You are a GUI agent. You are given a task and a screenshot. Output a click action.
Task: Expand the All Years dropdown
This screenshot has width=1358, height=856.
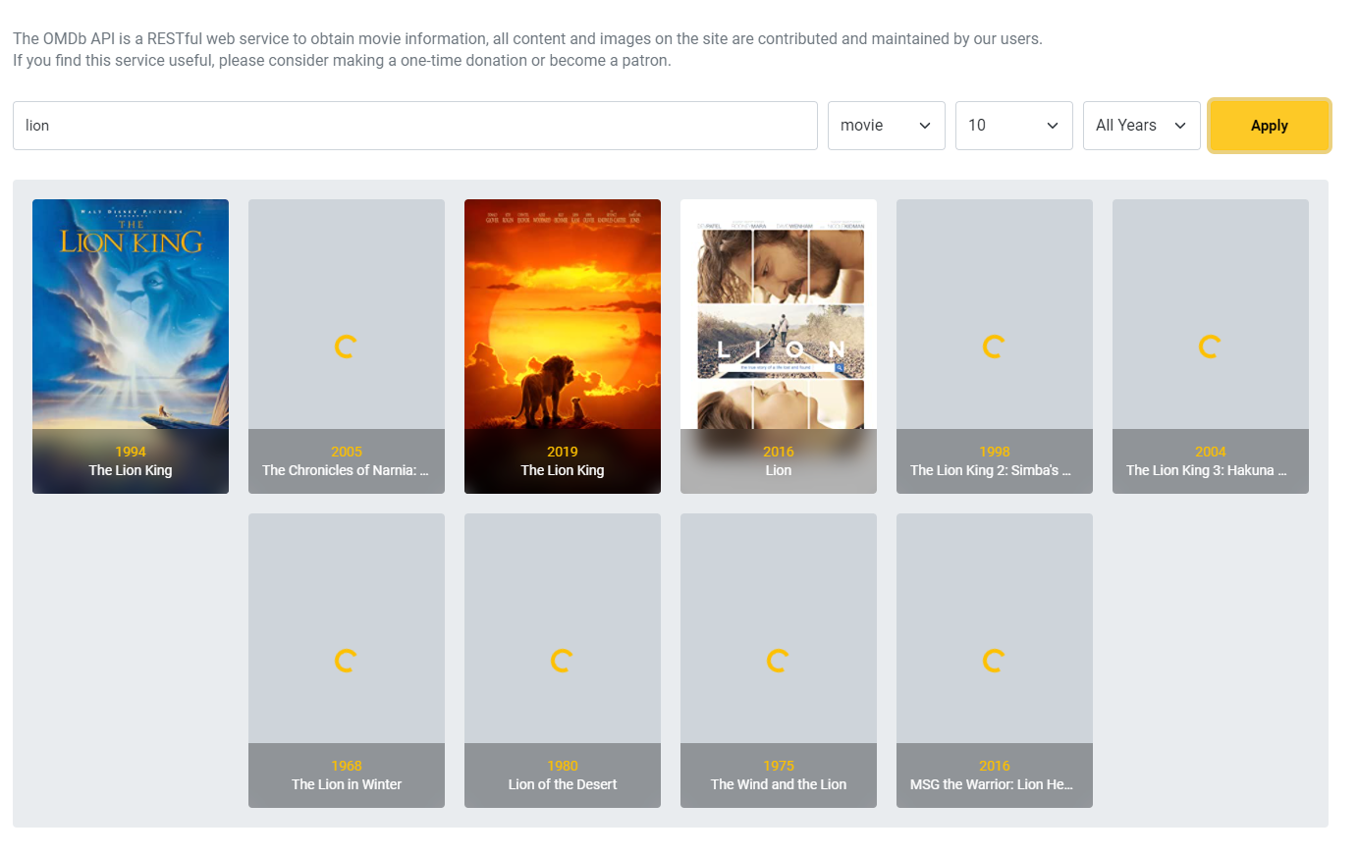click(1141, 126)
